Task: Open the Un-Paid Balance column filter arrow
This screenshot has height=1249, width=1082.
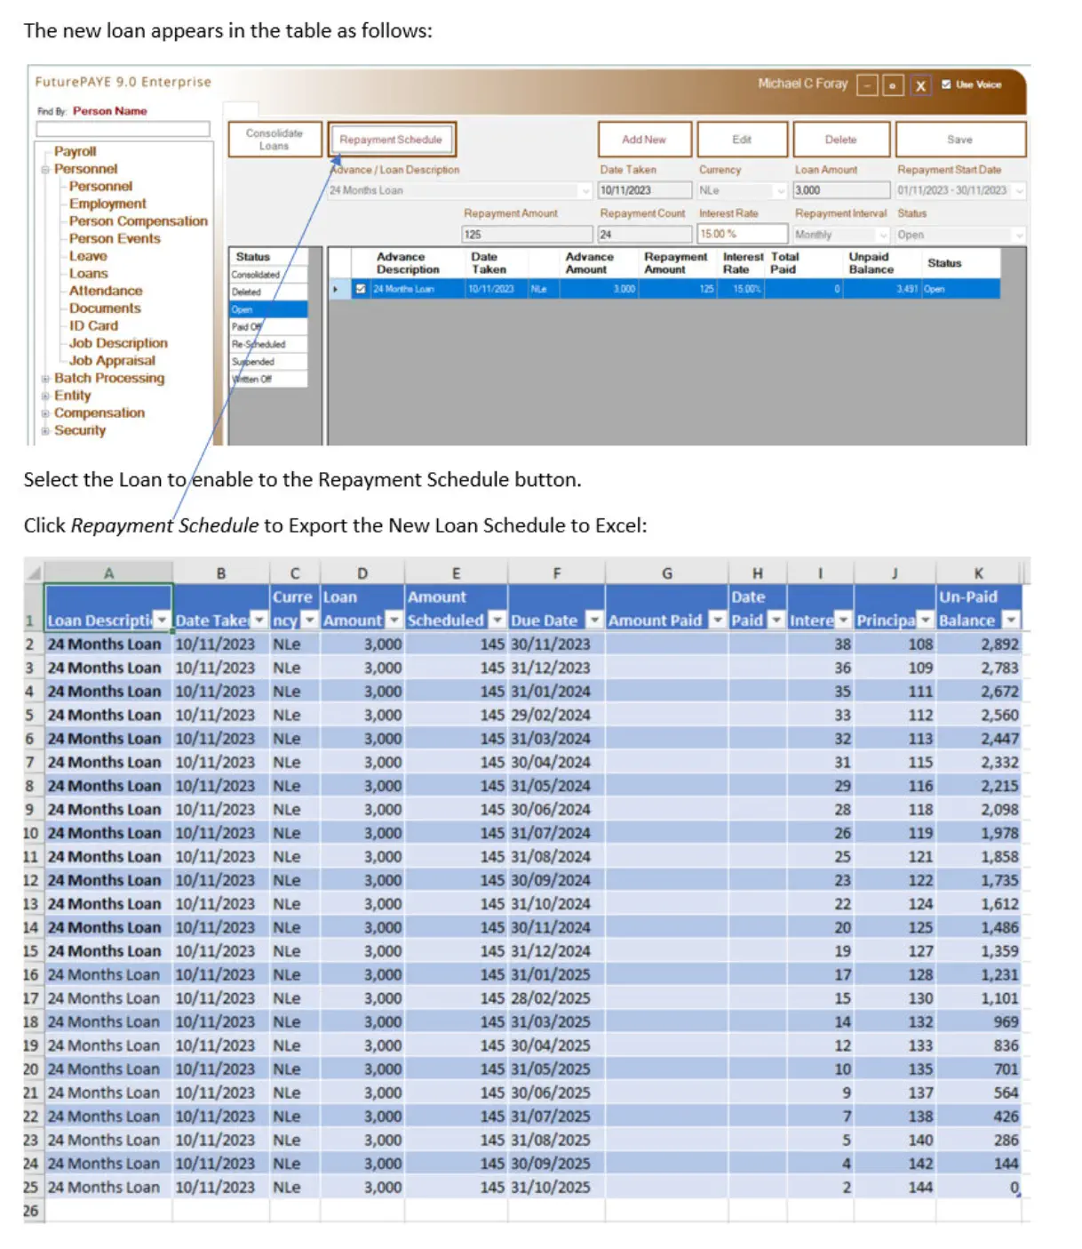Action: [1011, 620]
